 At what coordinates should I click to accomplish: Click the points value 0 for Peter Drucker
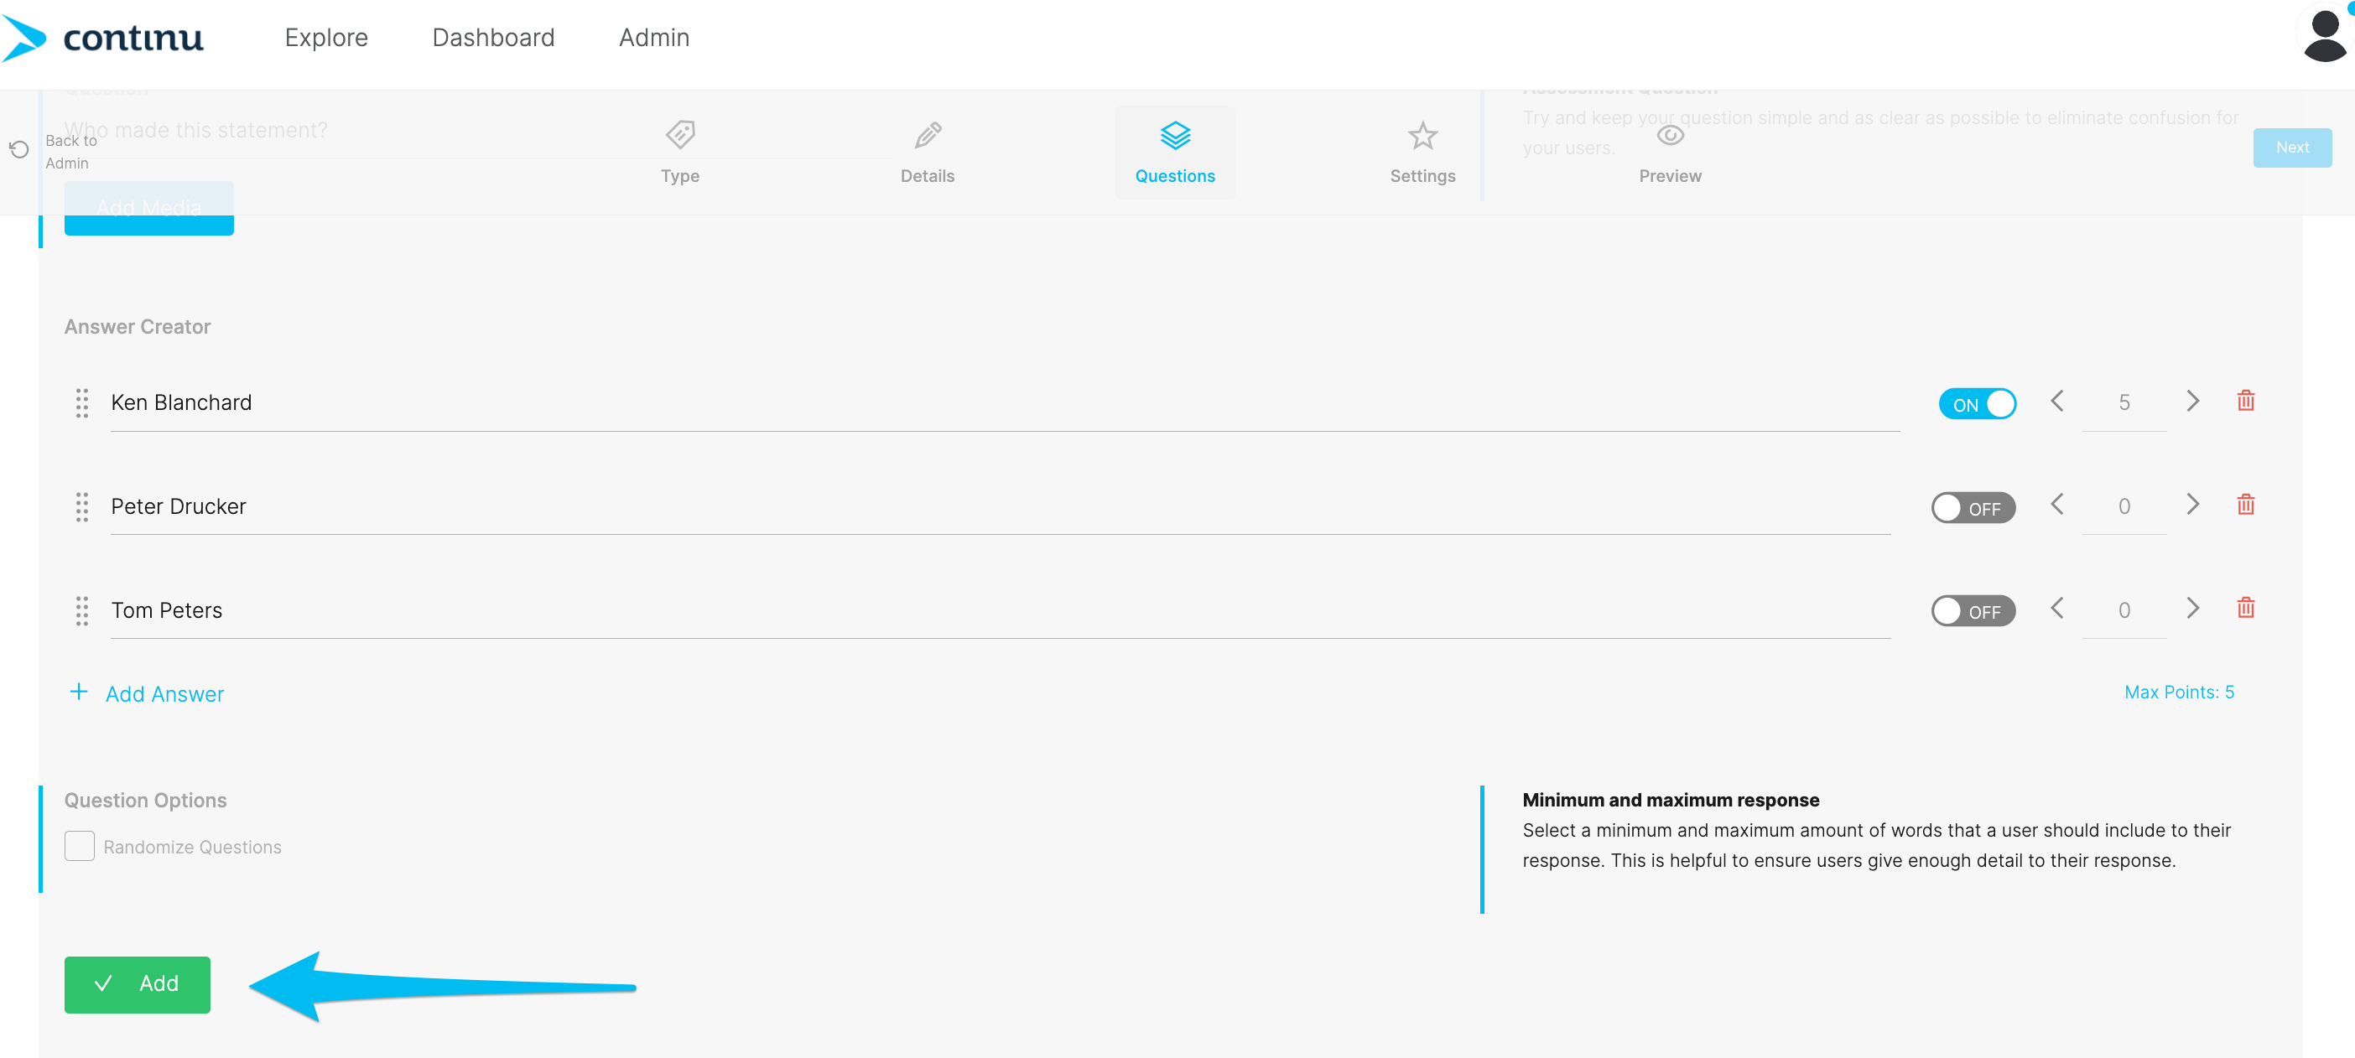tap(2124, 507)
